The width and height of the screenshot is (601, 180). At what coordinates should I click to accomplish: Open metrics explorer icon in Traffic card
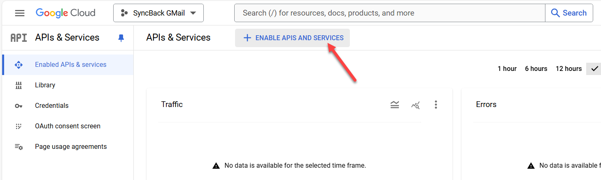(415, 105)
